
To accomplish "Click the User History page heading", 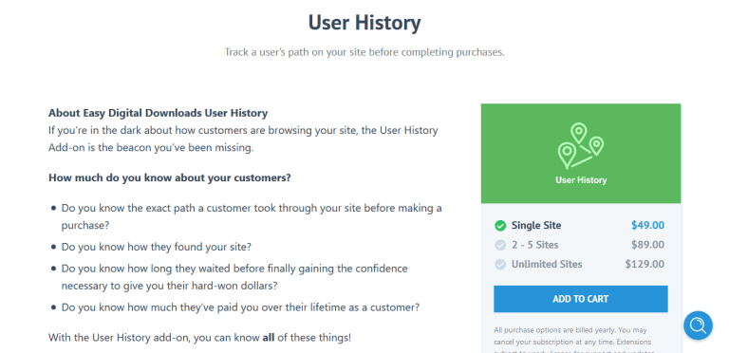I will (364, 22).
